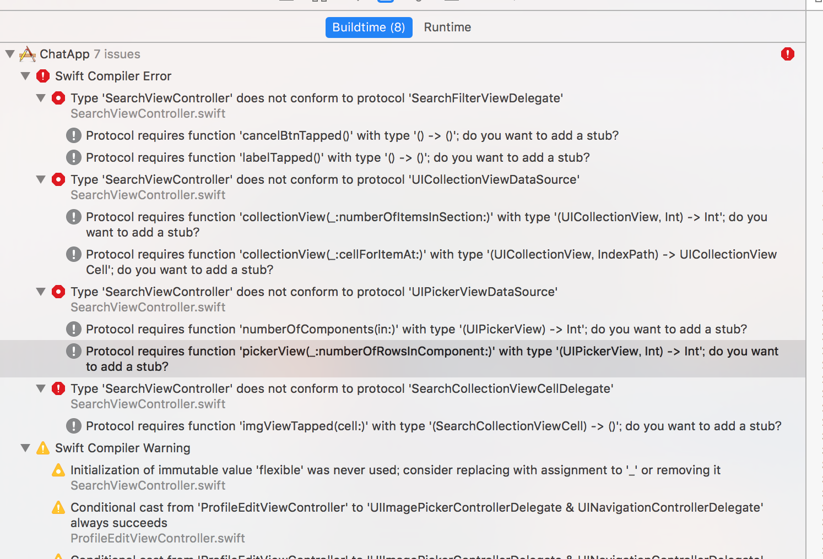Click the ChatApp project icon

(x=28, y=54)
